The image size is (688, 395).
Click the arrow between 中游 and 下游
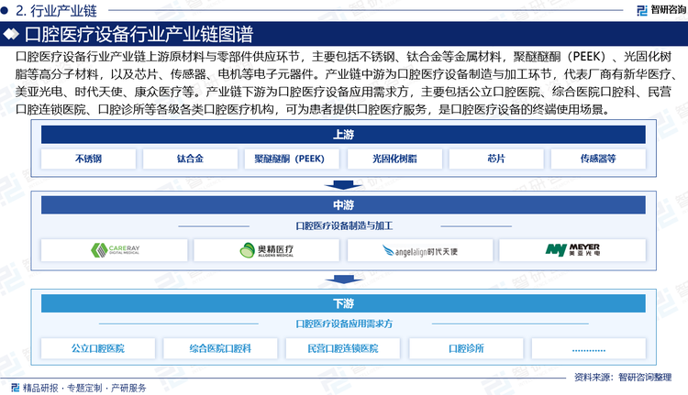coord(343,280)
